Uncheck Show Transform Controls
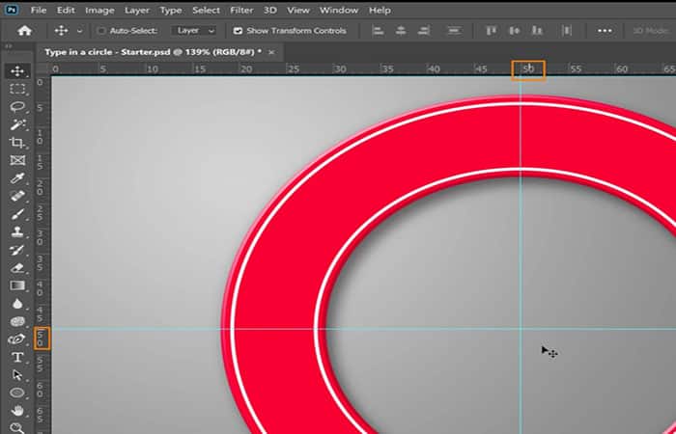676x434 pixels. click(238, 31)
